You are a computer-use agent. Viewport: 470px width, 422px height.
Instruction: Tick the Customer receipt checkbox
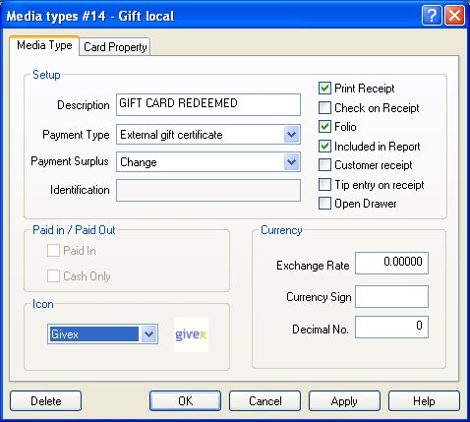[x=324, y=165]
